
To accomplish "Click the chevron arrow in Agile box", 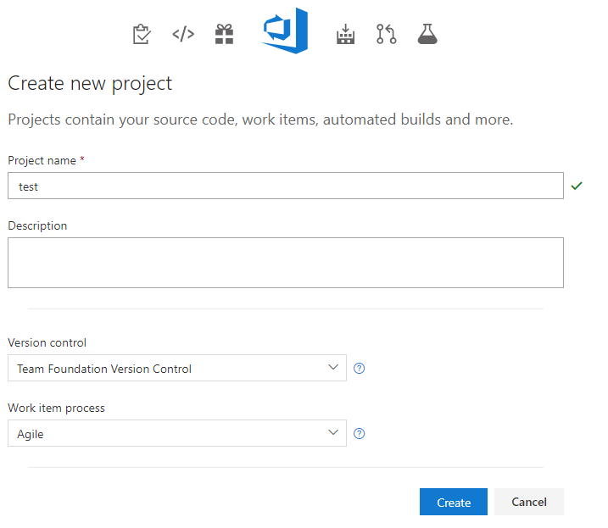I will tap(332, 432).
